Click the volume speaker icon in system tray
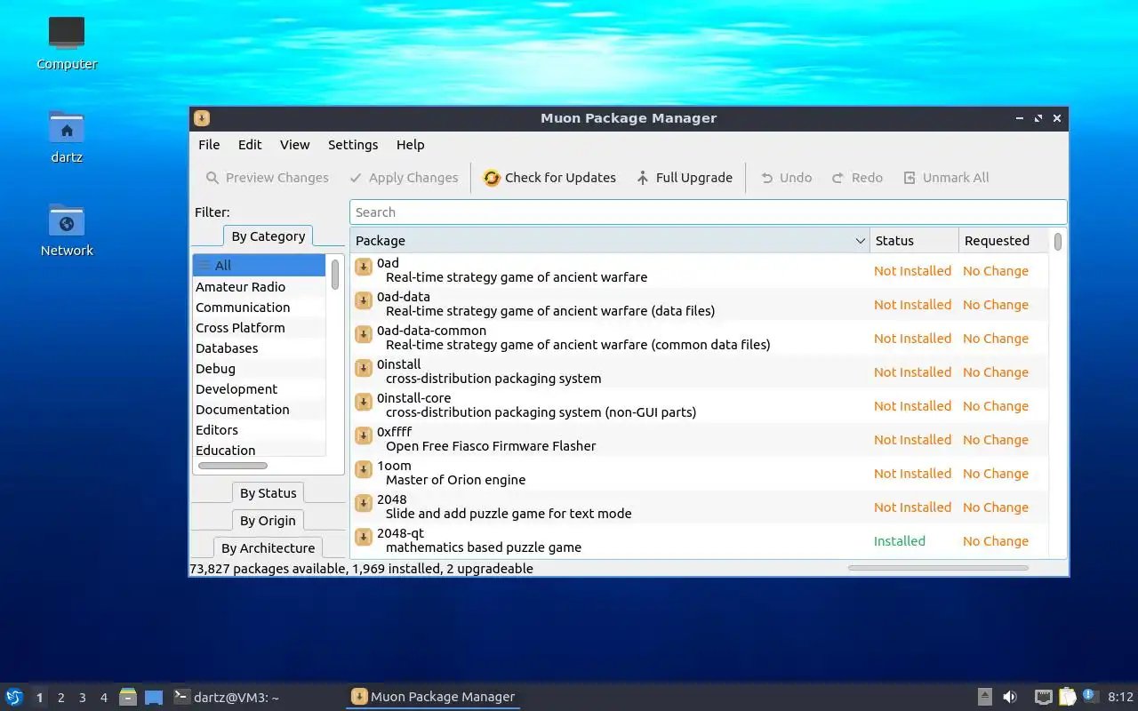The height and width of the screenshot is (711, 1138). click(1010, 697)
